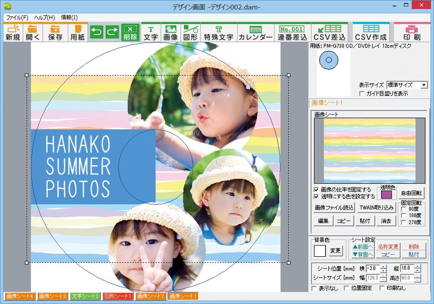Increase 横 position with up spinner
The width and height of the screenshot is (434, 304).
(x=383, y=267)
